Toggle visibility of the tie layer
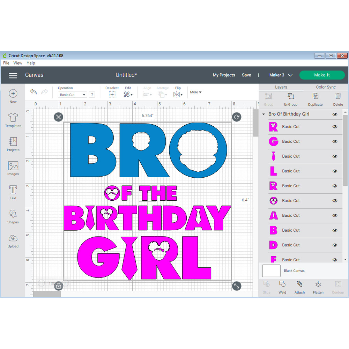349x349 pixels. pos(335,156)
